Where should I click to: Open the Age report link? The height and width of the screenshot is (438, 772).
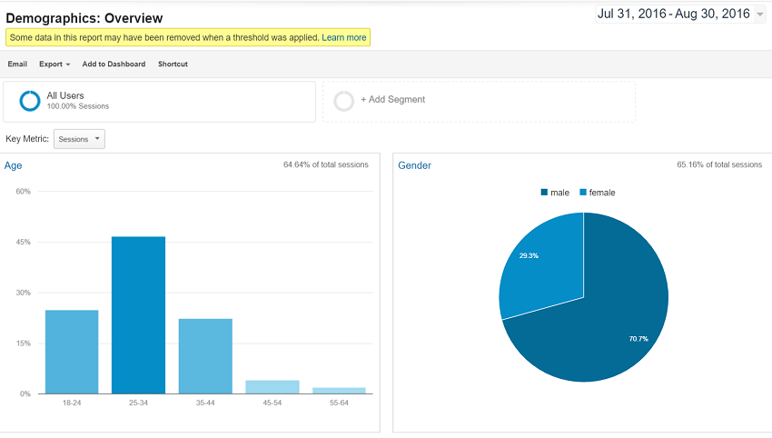pyautogui.click(x=14, y=165)
